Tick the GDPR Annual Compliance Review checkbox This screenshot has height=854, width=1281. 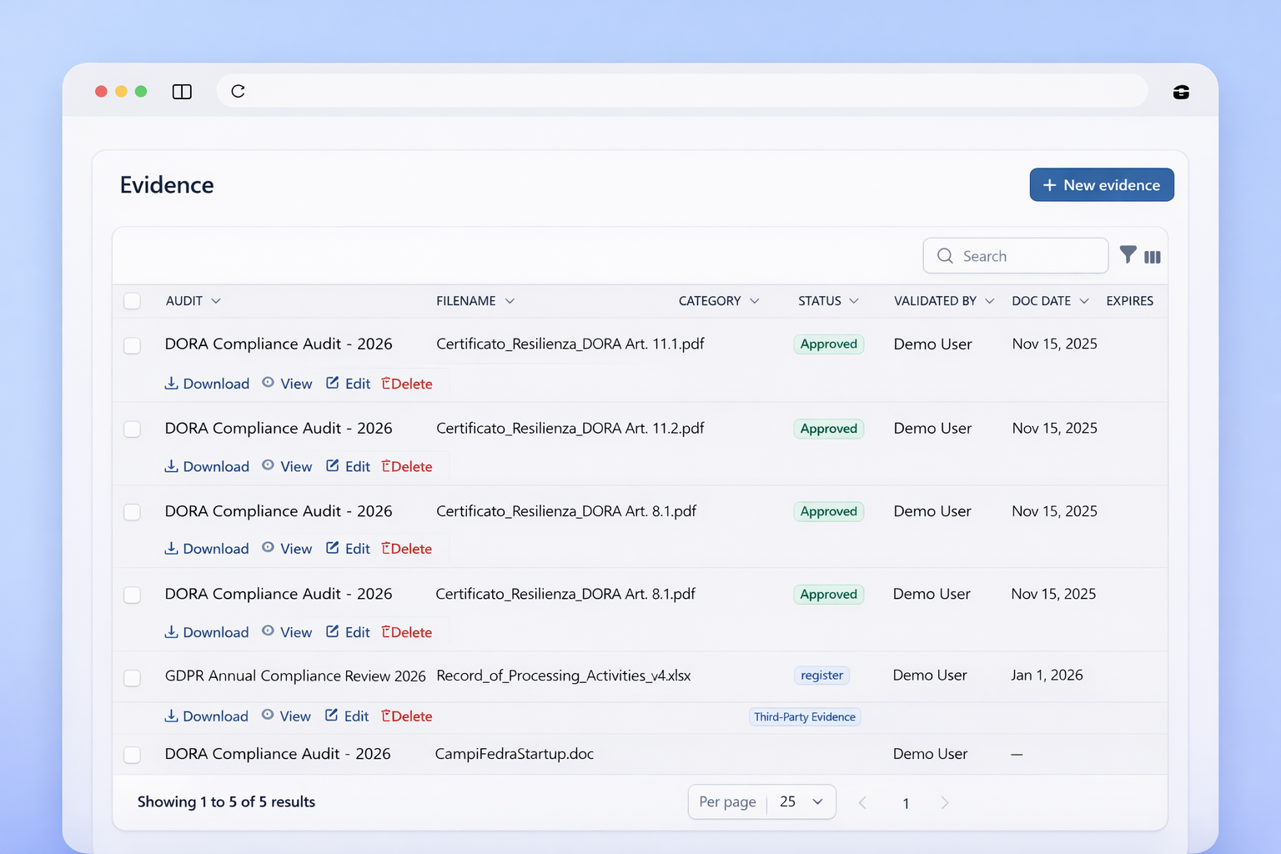click(132, 678)
